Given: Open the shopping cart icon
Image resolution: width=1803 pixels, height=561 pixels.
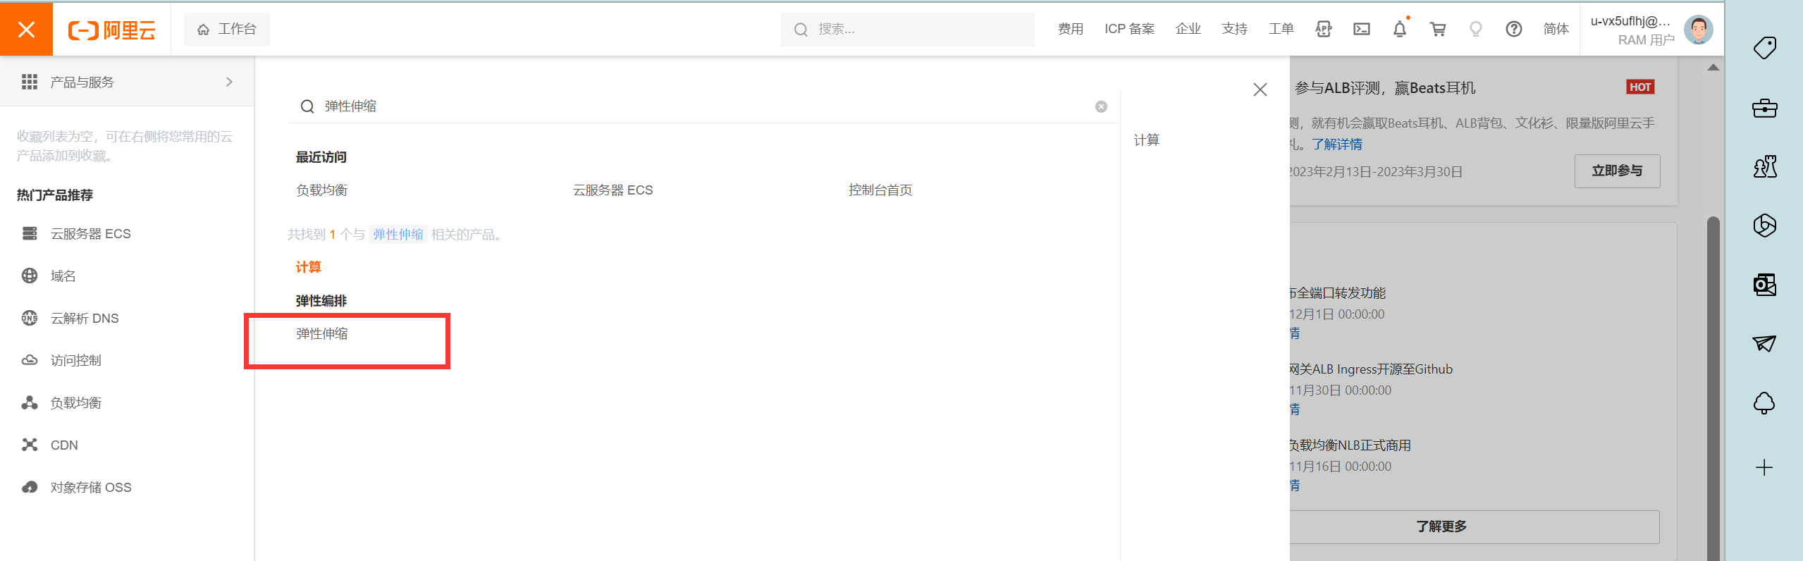Looking at the screenshot, I should [x=1438, y=29].
